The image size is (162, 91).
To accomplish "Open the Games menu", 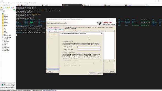I will 22,3.
